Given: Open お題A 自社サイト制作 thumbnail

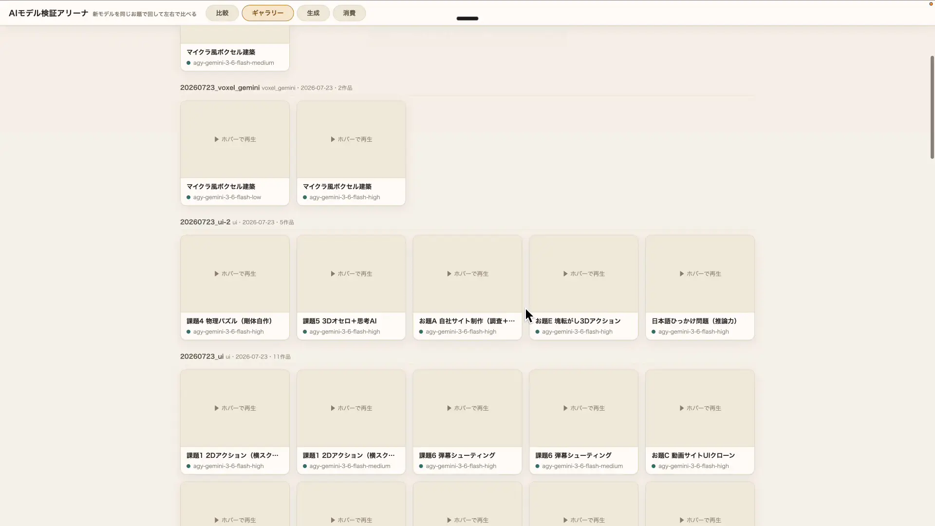Looking at the screenshot, I should (467, 274).
